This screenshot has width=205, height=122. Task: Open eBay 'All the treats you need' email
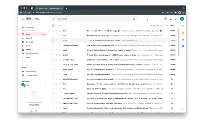pos(114,36)
